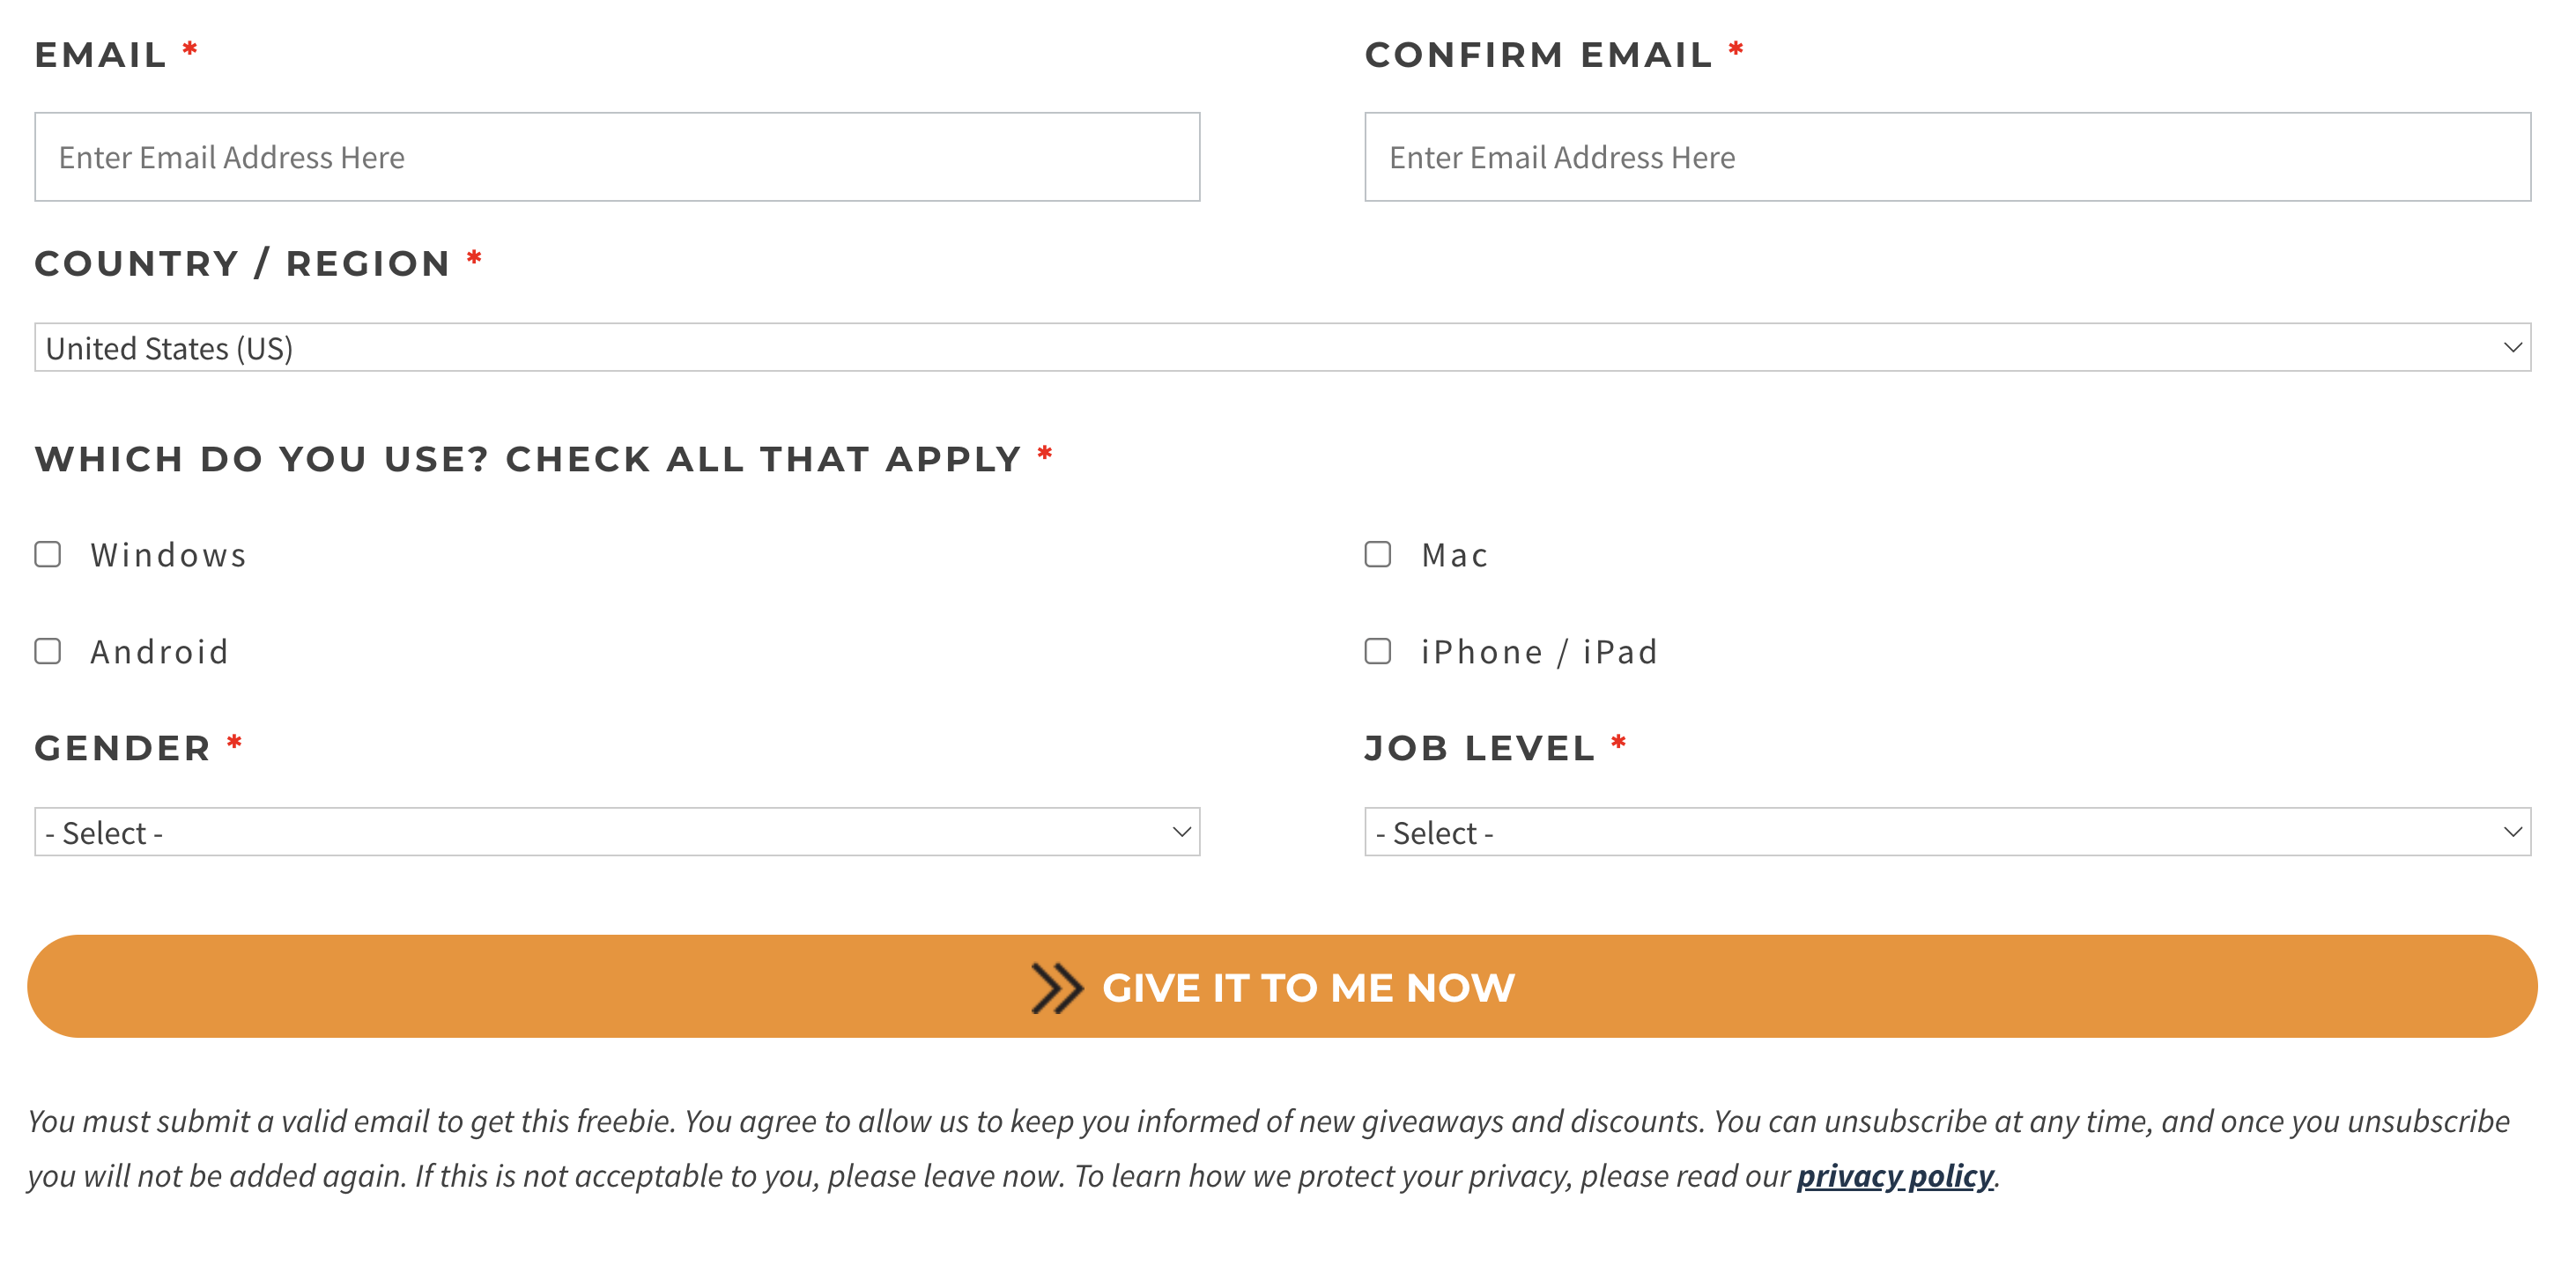Click the Mac option label text
This screenshot has width=2576, height=1288.
pyautogui.click(x=1455, y=556)
